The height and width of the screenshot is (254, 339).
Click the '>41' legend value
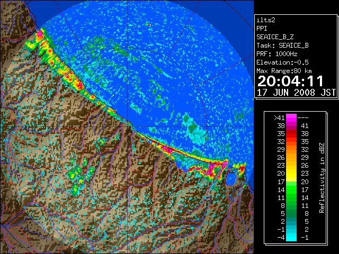click(279, 117)
